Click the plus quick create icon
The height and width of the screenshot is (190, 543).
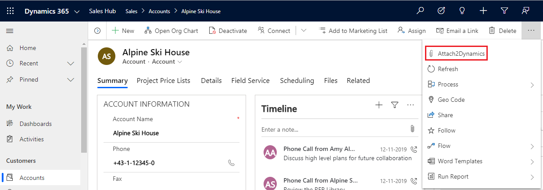tap(483, 11)
